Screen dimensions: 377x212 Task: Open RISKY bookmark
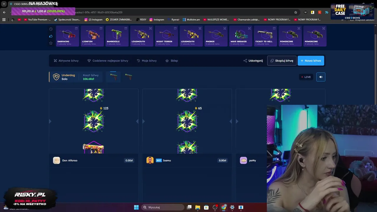pos(141,19)
